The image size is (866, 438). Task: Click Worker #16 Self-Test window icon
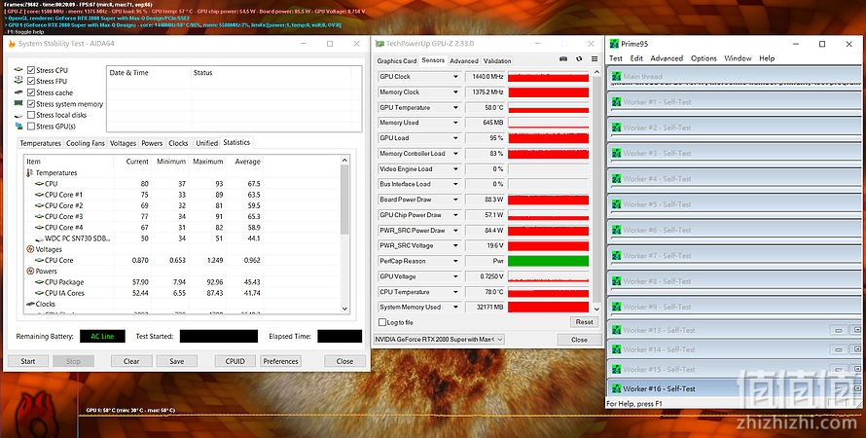(616, 388)
